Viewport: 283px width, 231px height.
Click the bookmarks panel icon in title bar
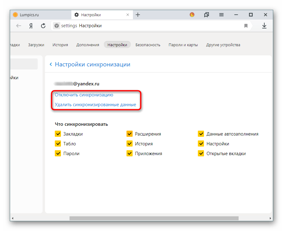207,15
